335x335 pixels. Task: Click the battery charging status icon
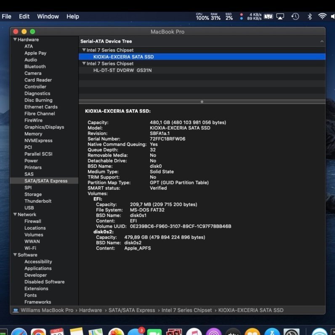tap(268, 16)
